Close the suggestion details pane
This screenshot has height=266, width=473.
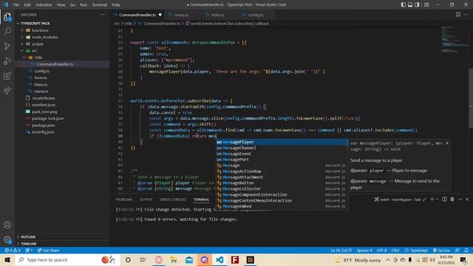click(447, 143)
